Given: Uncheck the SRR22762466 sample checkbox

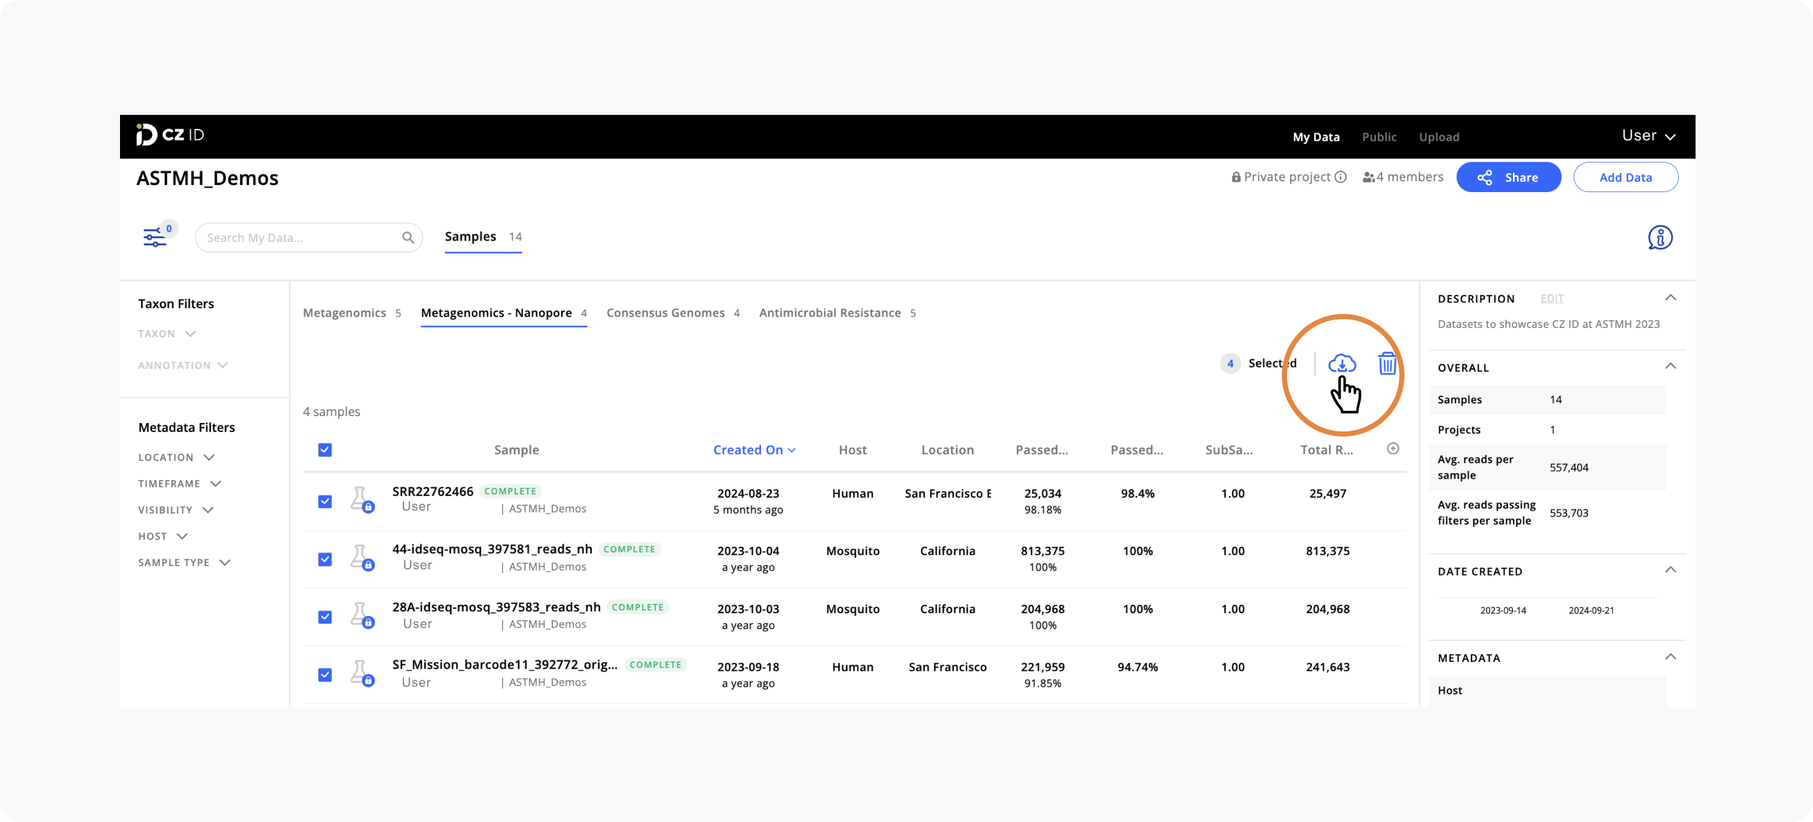Looking at the screenshot, I should tap(324, 501).
